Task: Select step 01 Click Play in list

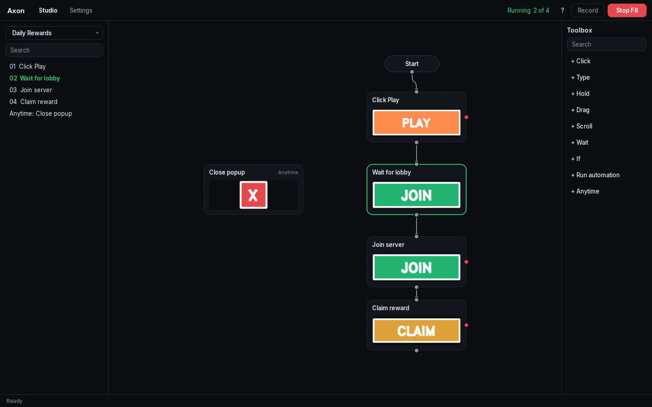Action: (54, 66)
